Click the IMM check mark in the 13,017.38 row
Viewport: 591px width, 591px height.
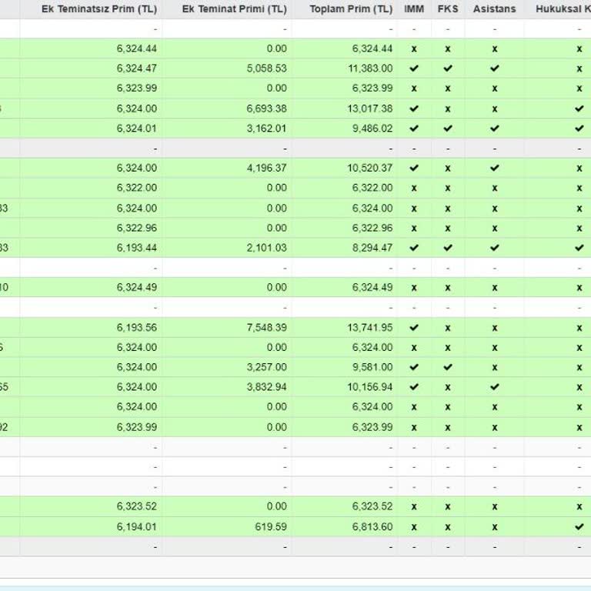pos(414,109)
